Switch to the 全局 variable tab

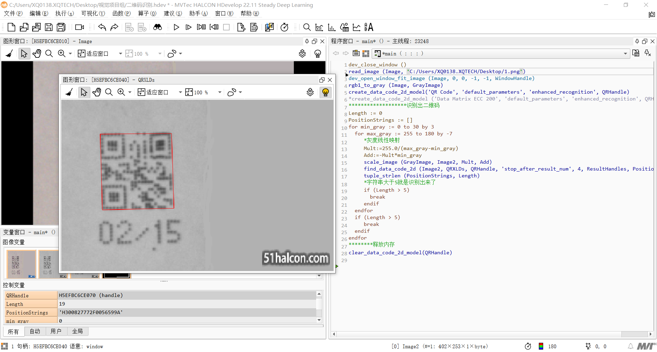(77, 331)
